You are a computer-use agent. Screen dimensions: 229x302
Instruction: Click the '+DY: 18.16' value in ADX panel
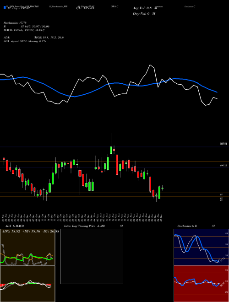click(x=32, y=231)
